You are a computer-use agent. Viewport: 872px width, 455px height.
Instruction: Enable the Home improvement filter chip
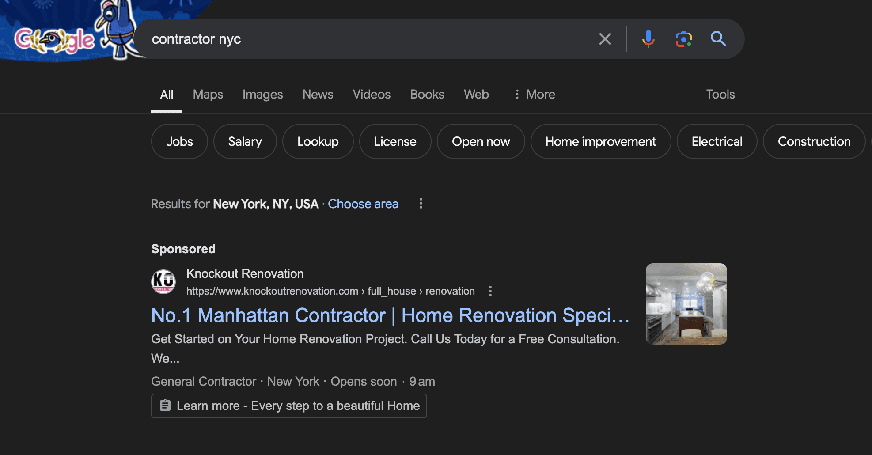click(x=600, y=141)
